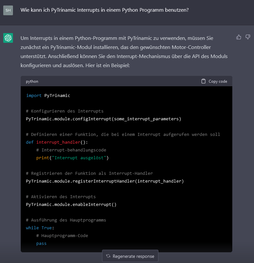The width and height of the screenshot is (254, 263).
Task: Click the thumbs up feedback icon
Action: point(239,37)
